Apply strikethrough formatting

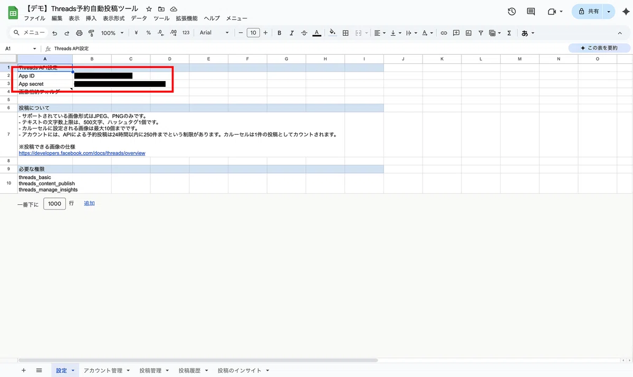pos(304,33)
